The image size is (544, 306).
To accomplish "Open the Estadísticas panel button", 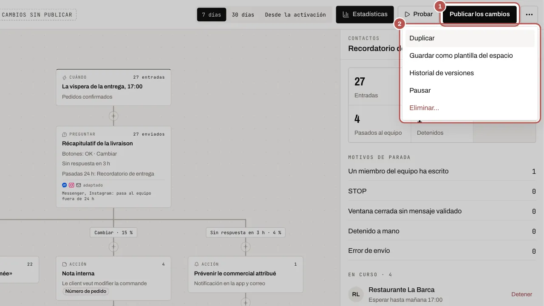I will click(x=365, y=14).
